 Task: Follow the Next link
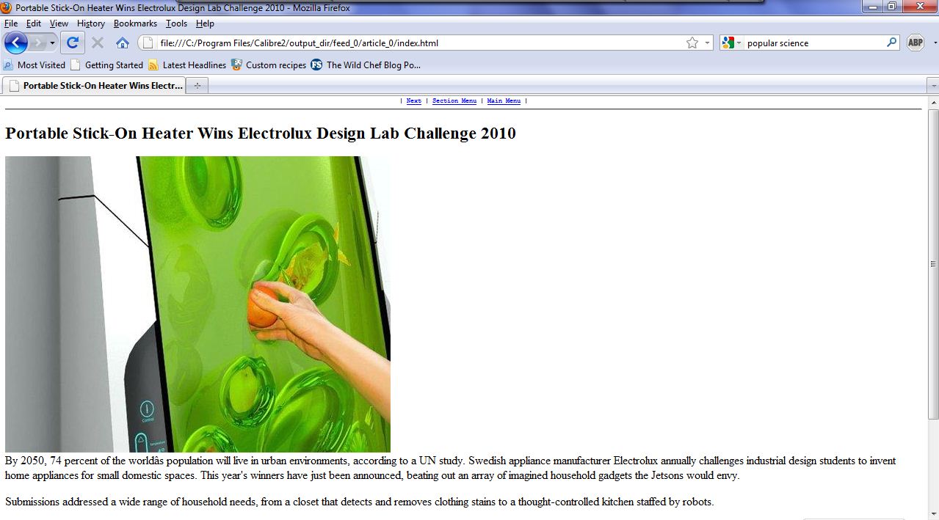point(414,101)
